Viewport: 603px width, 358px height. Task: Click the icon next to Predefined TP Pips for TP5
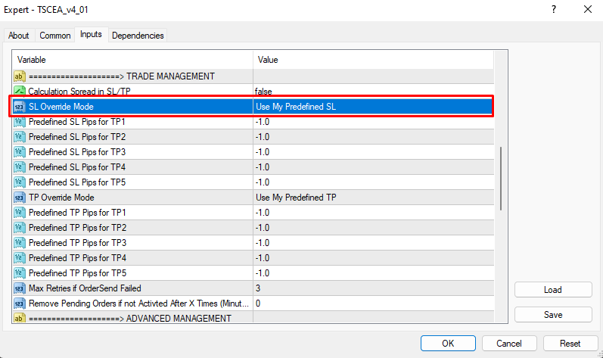coord(20,273)
